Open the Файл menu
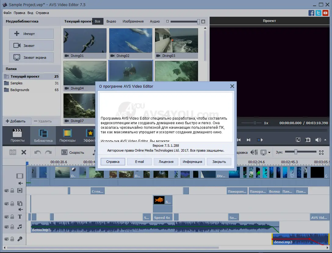The width and height of the screenshot is (332, 253). pos(8,13)
